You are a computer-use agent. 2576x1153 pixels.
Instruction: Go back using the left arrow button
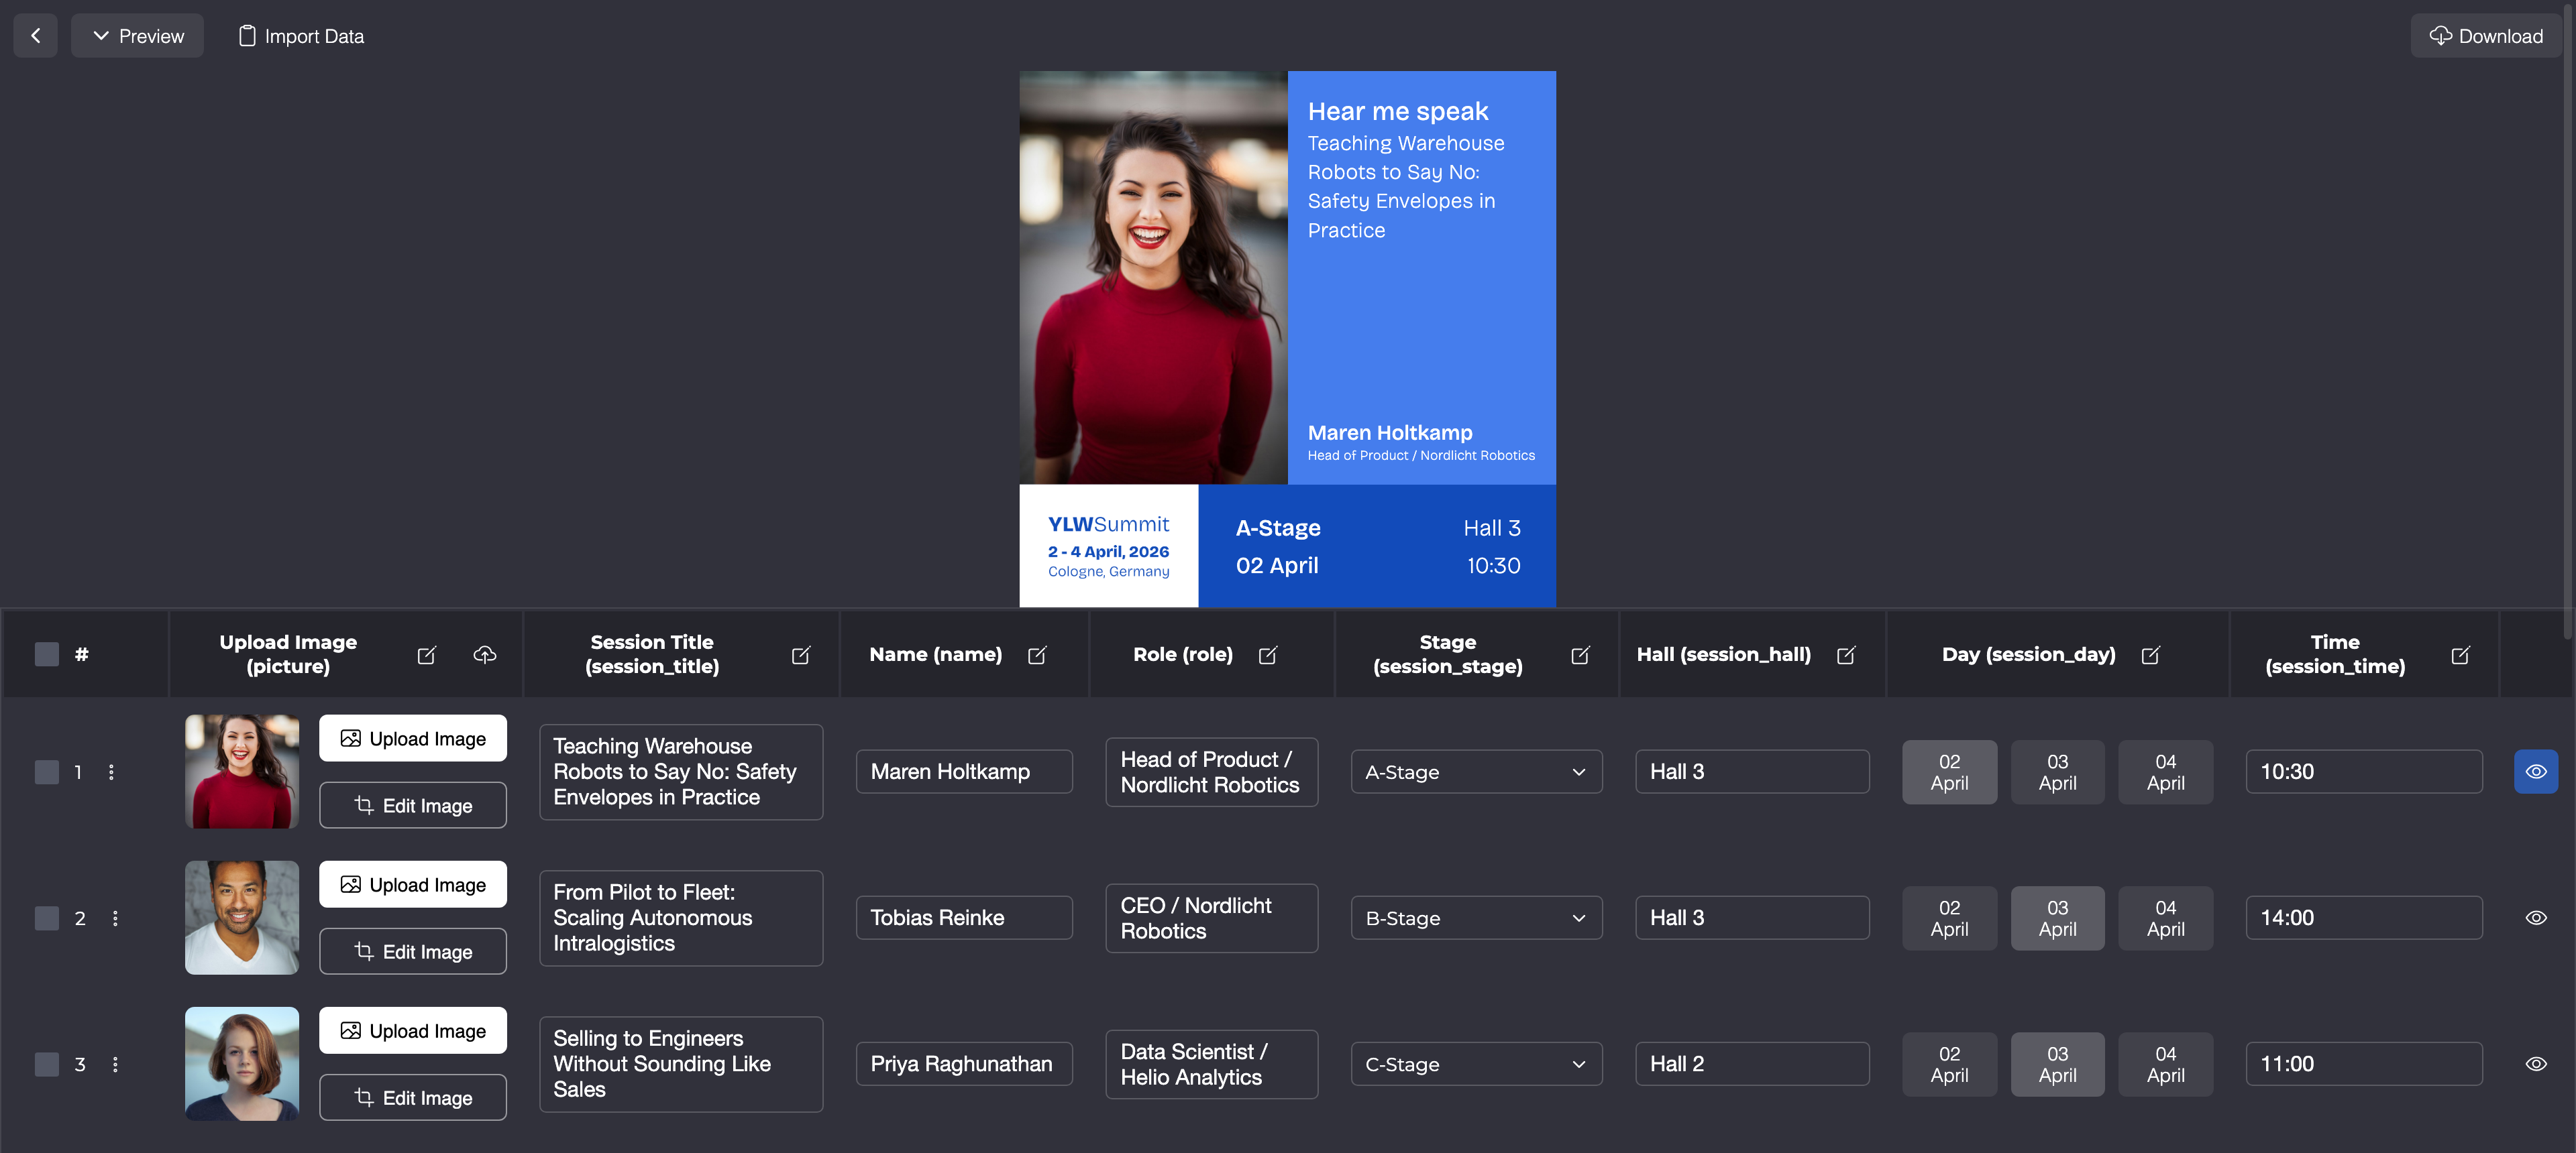click(35, 36)
